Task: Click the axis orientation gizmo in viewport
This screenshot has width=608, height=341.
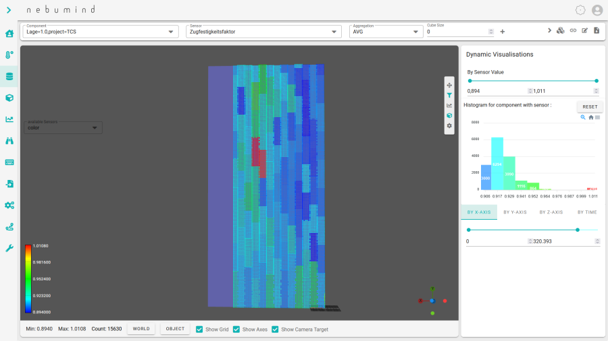Action: 432,301
